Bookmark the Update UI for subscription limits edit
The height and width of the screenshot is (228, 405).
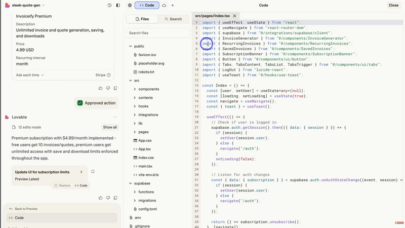tap(93, 172)
